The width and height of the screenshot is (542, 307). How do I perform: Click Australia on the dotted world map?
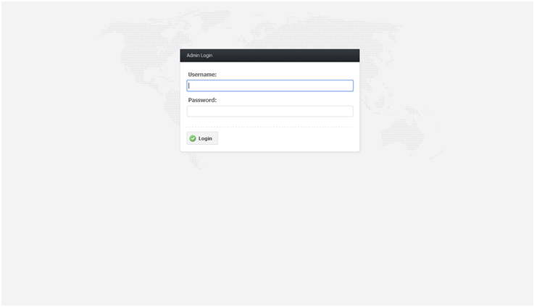pyautogui.click(x=403, y=134)
